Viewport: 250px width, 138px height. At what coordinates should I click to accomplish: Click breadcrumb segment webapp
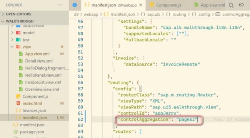(x=91, y=15)
